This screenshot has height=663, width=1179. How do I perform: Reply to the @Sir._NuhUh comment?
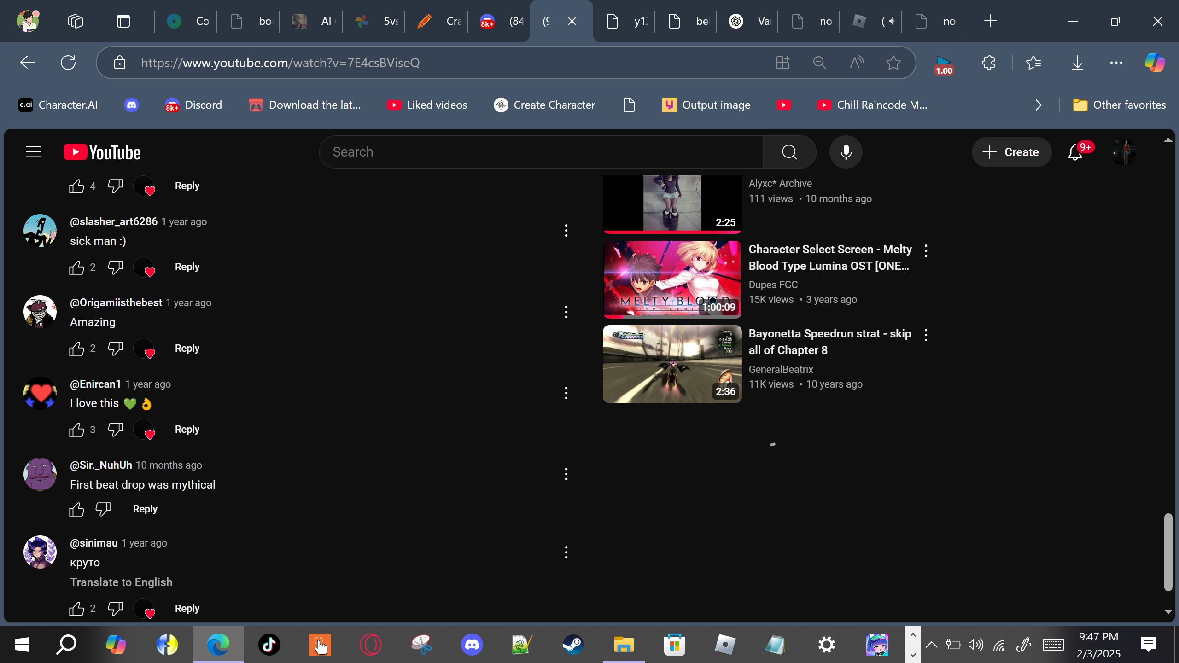pyautogui.click(x=145, y=509)
